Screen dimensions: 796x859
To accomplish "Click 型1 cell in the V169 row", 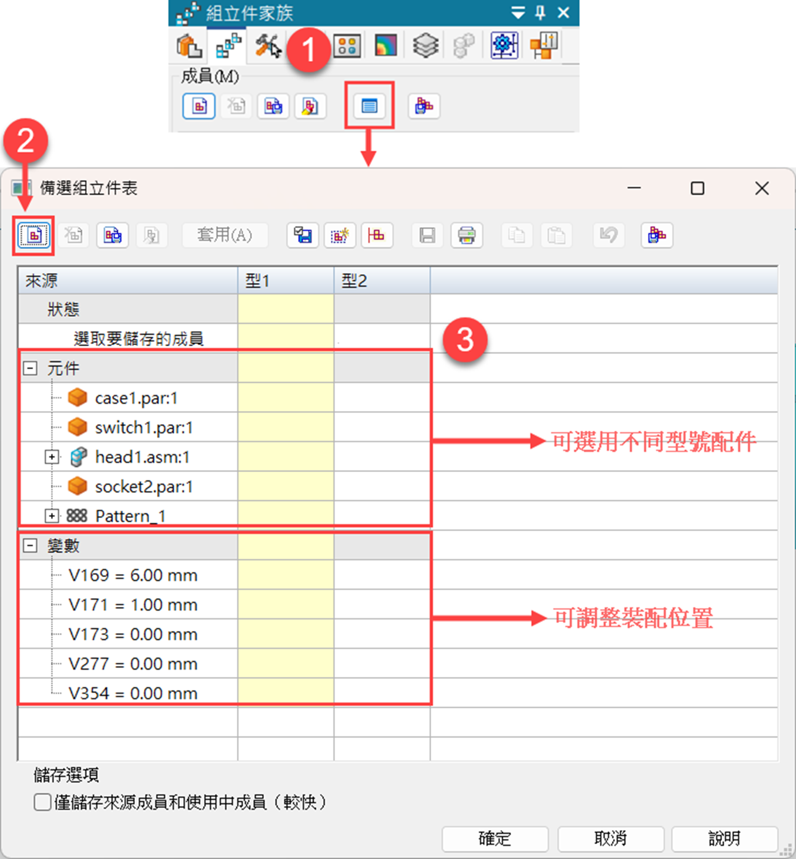I will [x=286, y=575].
